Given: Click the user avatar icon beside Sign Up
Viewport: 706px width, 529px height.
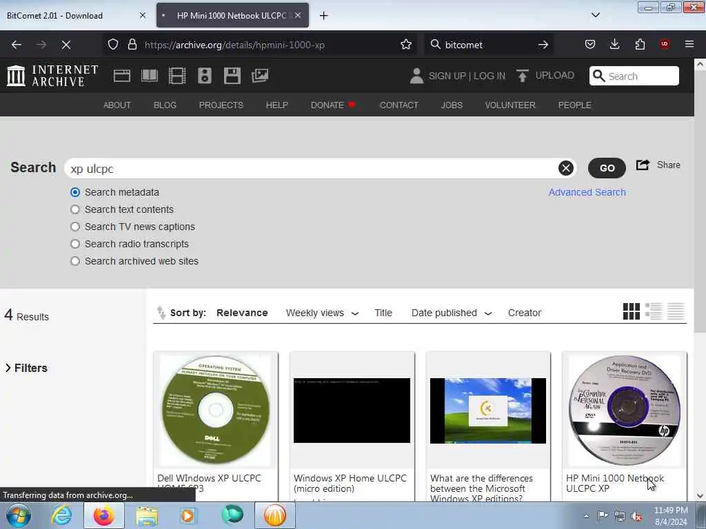Looking at the screenshot, I should (416, 76).
